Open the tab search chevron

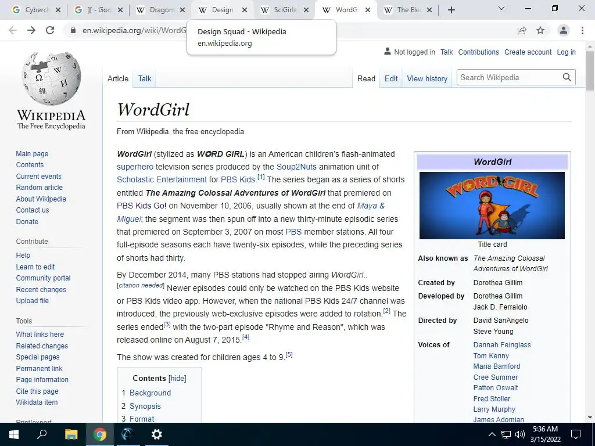click(x=501, y=8)
